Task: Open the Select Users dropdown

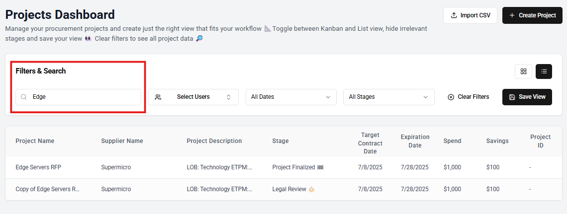Action: [193, 97]
